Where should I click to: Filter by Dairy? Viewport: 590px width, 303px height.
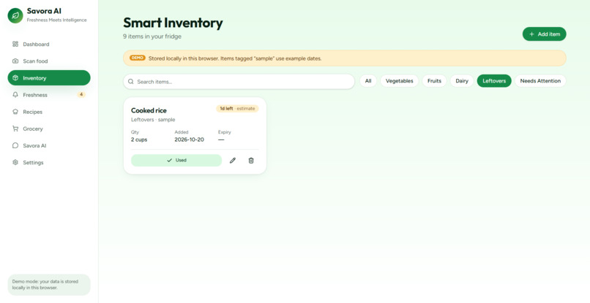(x=462, y=81)
